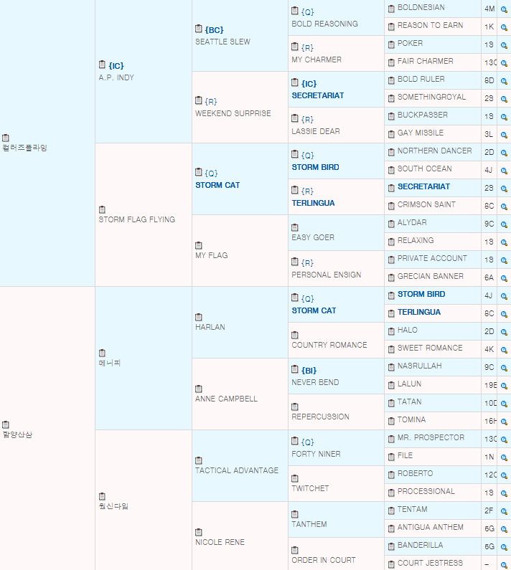The image size is (511, 570).
Task: Click the magnifier icon in the NORTHERN DANCER row
Action: 504,152
